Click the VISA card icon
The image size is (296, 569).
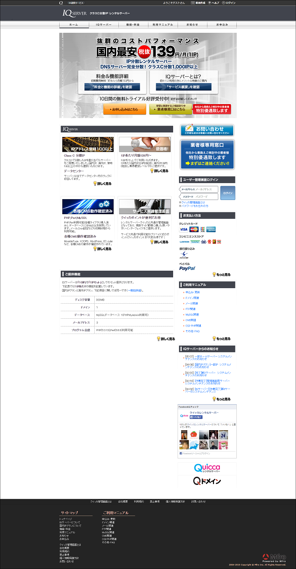click(x=184, y=229)
